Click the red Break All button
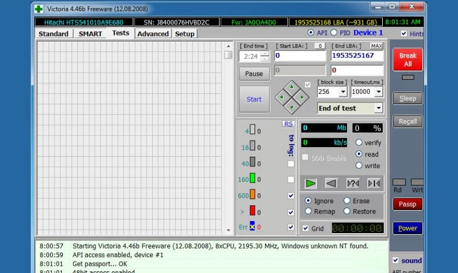458x273 pixels. pyautogui.click(x=408, y=60)
